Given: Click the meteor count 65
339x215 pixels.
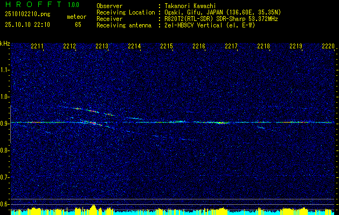Looking at the screenshot, I should (78, 25).
